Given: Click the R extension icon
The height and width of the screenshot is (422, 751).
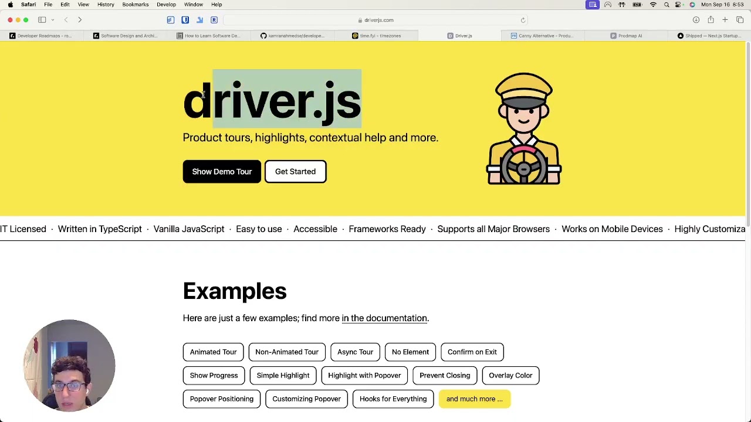Looking at the screenshot, I should (214, 20).
